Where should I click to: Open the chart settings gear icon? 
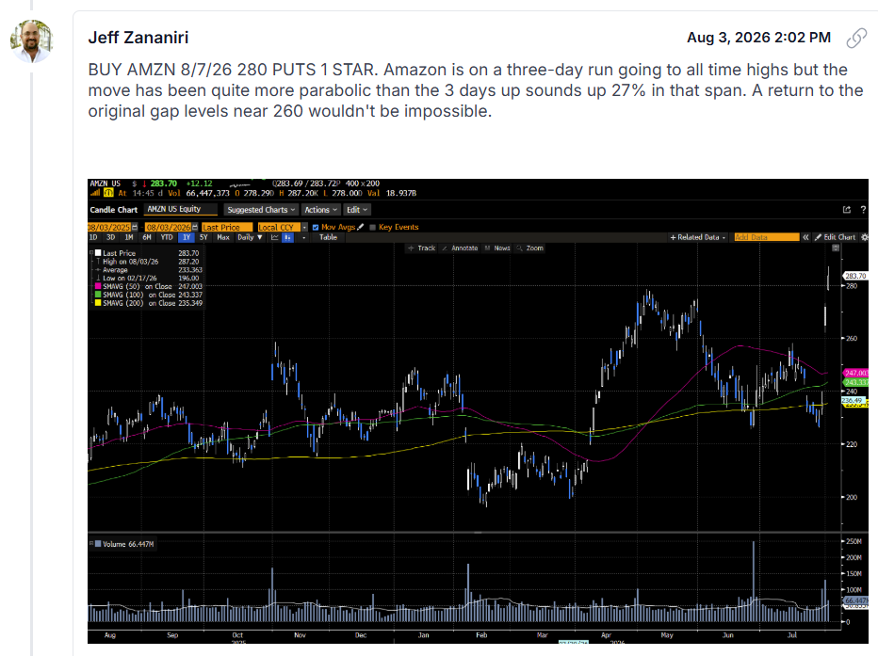tap(865, 237)
